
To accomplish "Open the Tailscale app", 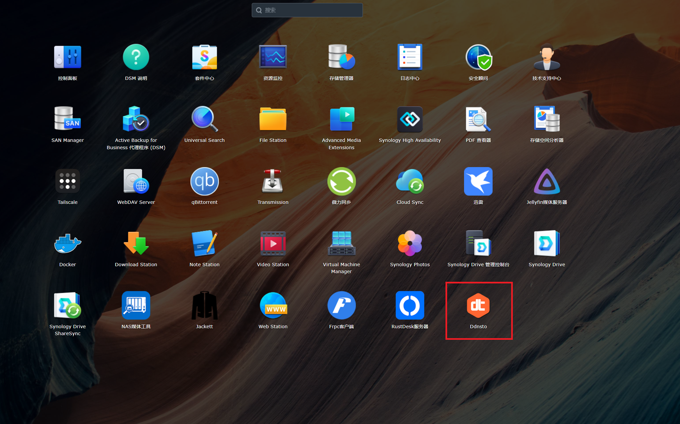I will [68, 182].
